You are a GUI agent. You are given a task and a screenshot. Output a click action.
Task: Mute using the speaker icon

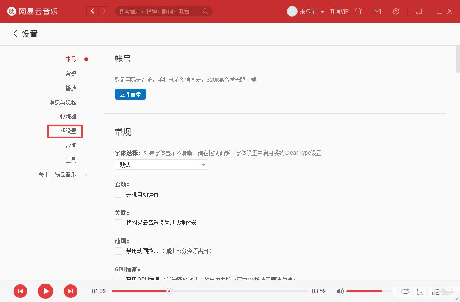340,291
